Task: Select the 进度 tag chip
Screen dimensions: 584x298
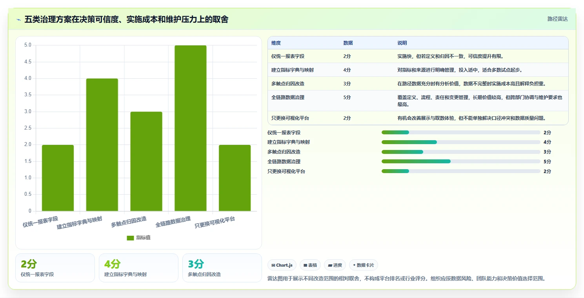Action: click(335, 265)
